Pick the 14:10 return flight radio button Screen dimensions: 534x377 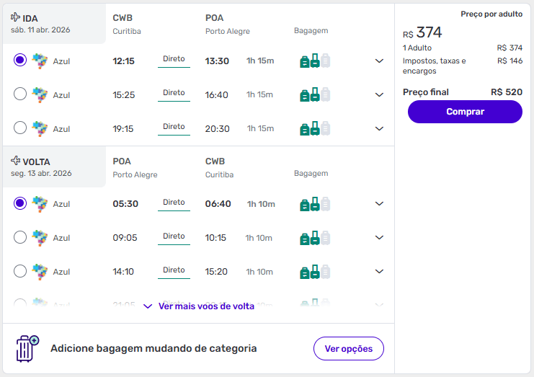coord(20,271)
